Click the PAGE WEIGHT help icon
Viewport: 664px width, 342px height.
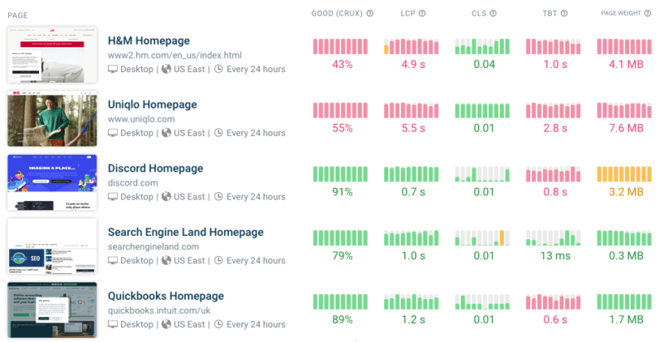(649, 13)
